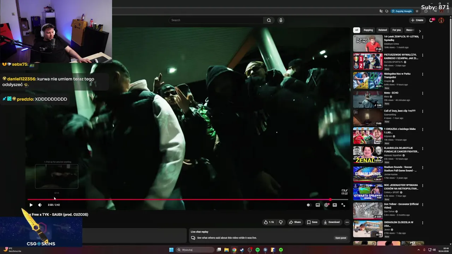The width and height of the screenshot is (452, 254).
Task: Switch to theater mode
Action: [x=335, y=205]
